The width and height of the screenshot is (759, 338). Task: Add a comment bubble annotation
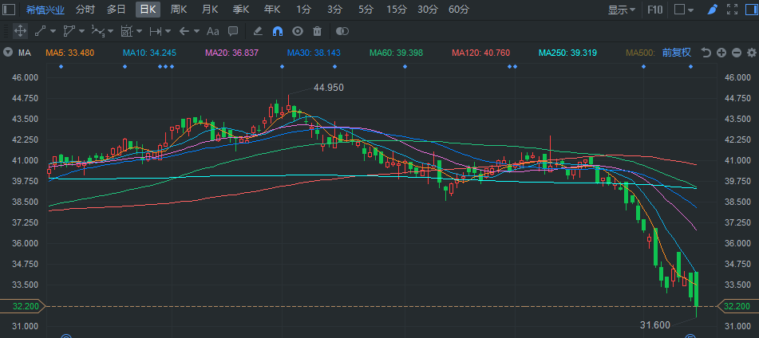[x=233, y=31]
